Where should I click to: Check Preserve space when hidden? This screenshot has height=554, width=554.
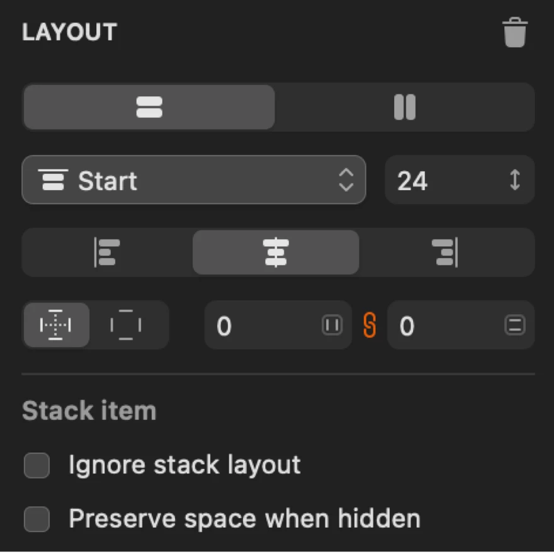pyautogui.click(x=36, y=519)
